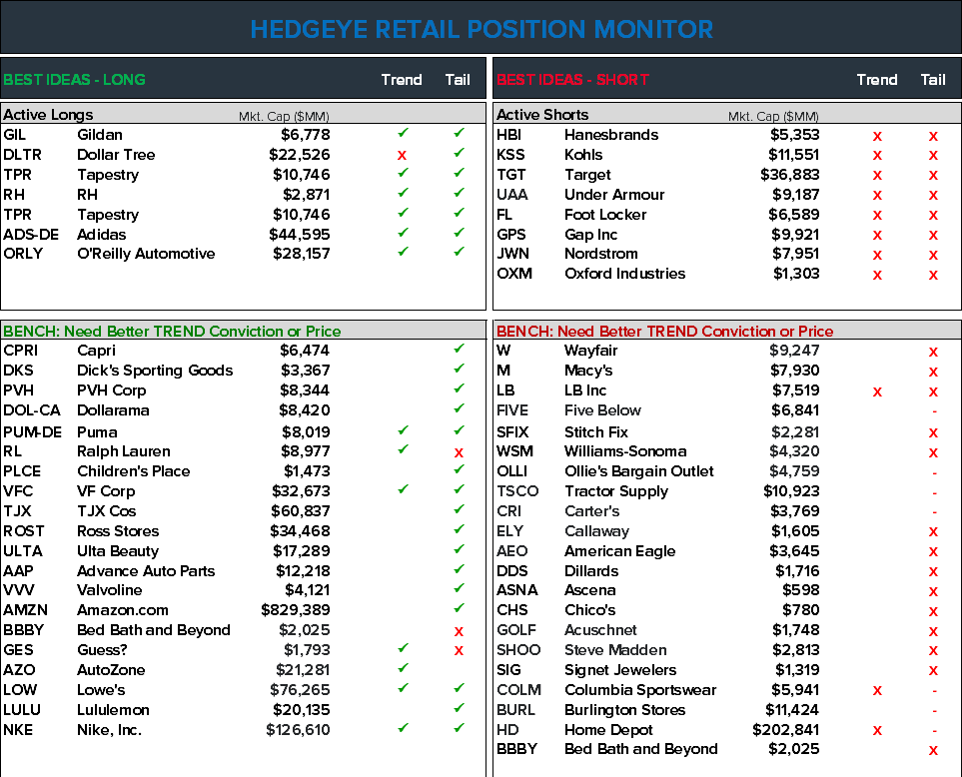Image resolution: width=962 pixels, height=777 pixels.
Task: Click the Wayfair ticker W
Action: [x=501, y=351]
